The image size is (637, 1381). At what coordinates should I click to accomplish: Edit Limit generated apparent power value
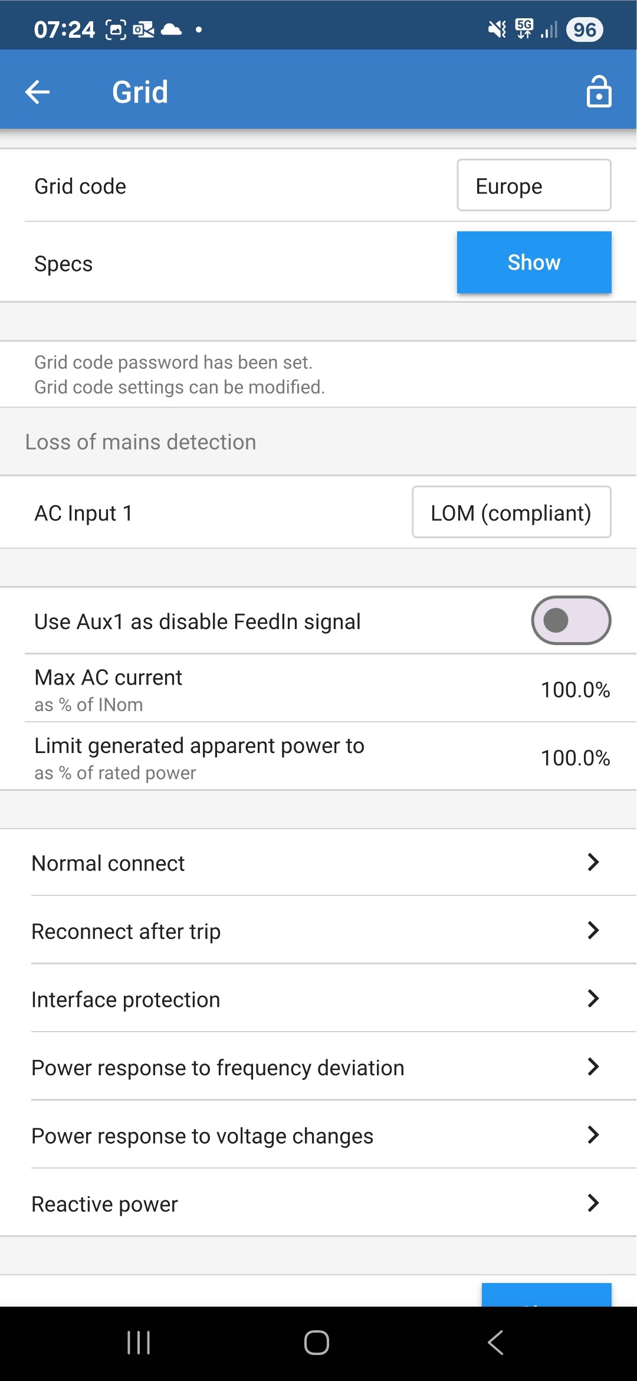575,757
